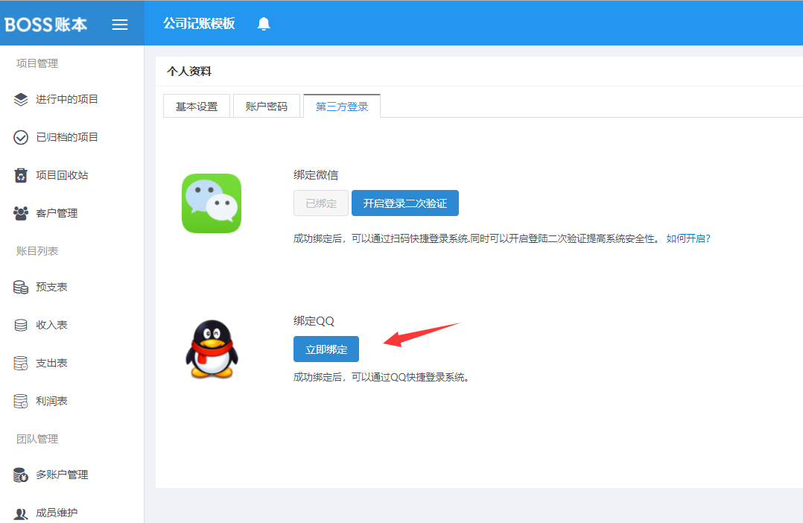Open 已归档的项目 in the sidebar
The height and width of the screenshot is (523, 803).
67,137
